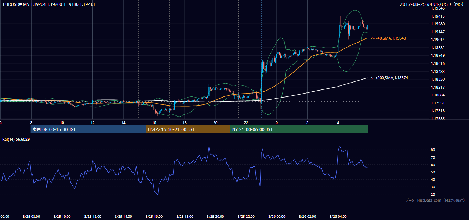Viewport: 469px width, 220px height.
Task: Click the 8/25 14:00 time axis label
Action: [x=123, y=216]
